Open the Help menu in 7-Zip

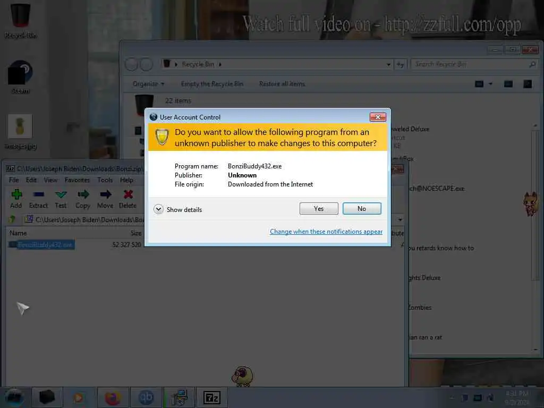[126, 180]
